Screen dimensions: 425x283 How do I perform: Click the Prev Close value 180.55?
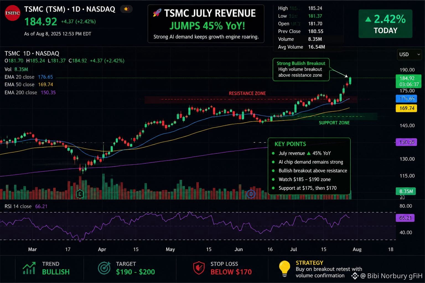316,32
